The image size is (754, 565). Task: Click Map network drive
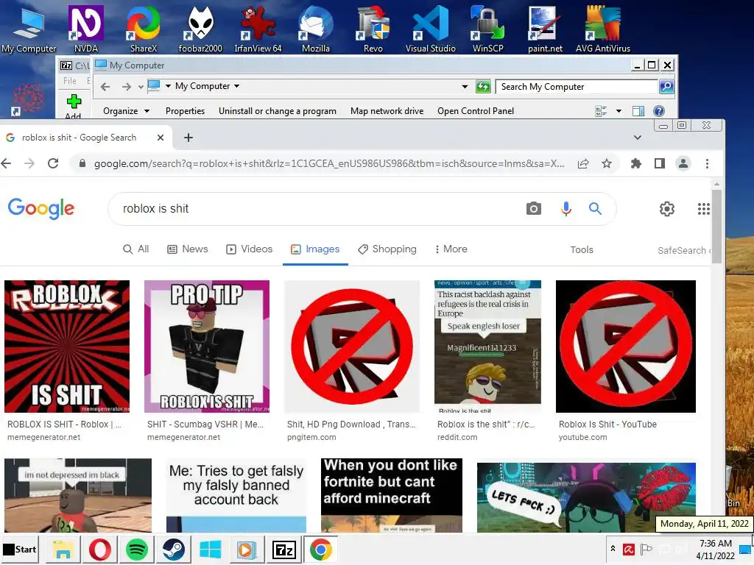coord(387,111)
